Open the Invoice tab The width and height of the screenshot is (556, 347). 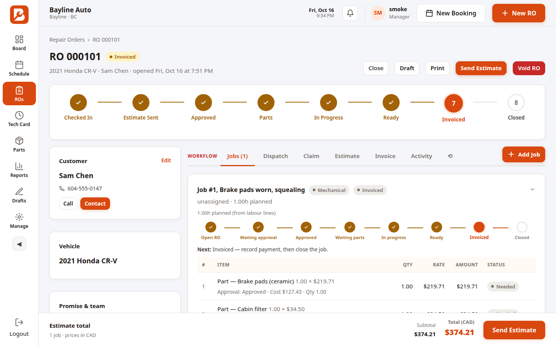point(385,156)
